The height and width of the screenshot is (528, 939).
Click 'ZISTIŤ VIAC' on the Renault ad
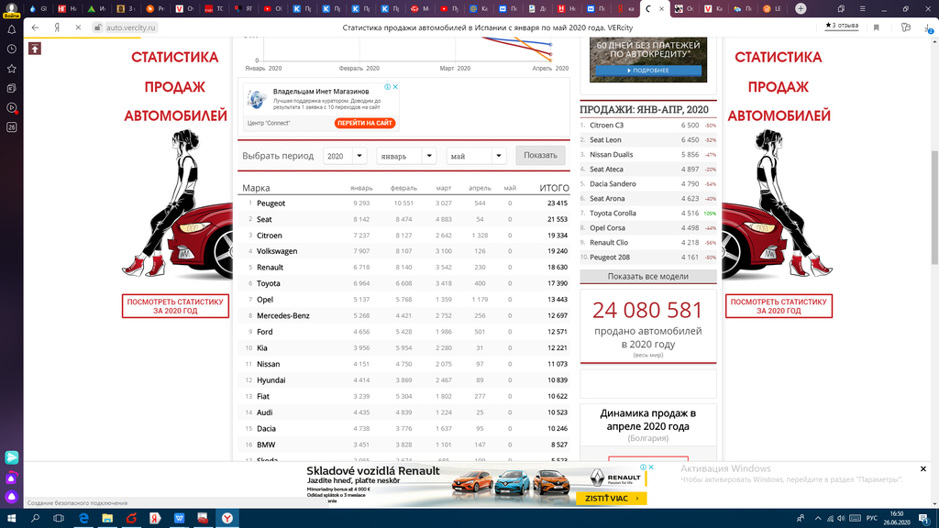(x=611, y=498)
